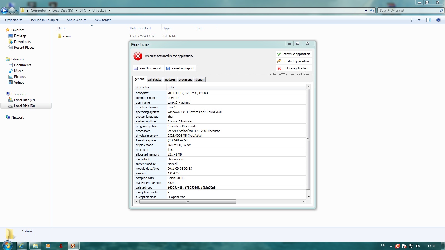The height and width of the screenshot is (250, 445).
Task: Select Local Disk (C:) in navigation pane
Action: coord(24,100)
